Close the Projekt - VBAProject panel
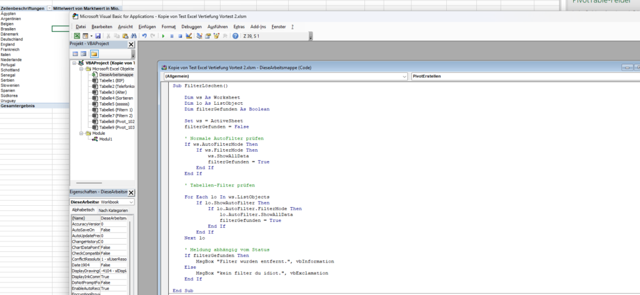This screenshot has width=640, height=295. (x=131, y=45)
